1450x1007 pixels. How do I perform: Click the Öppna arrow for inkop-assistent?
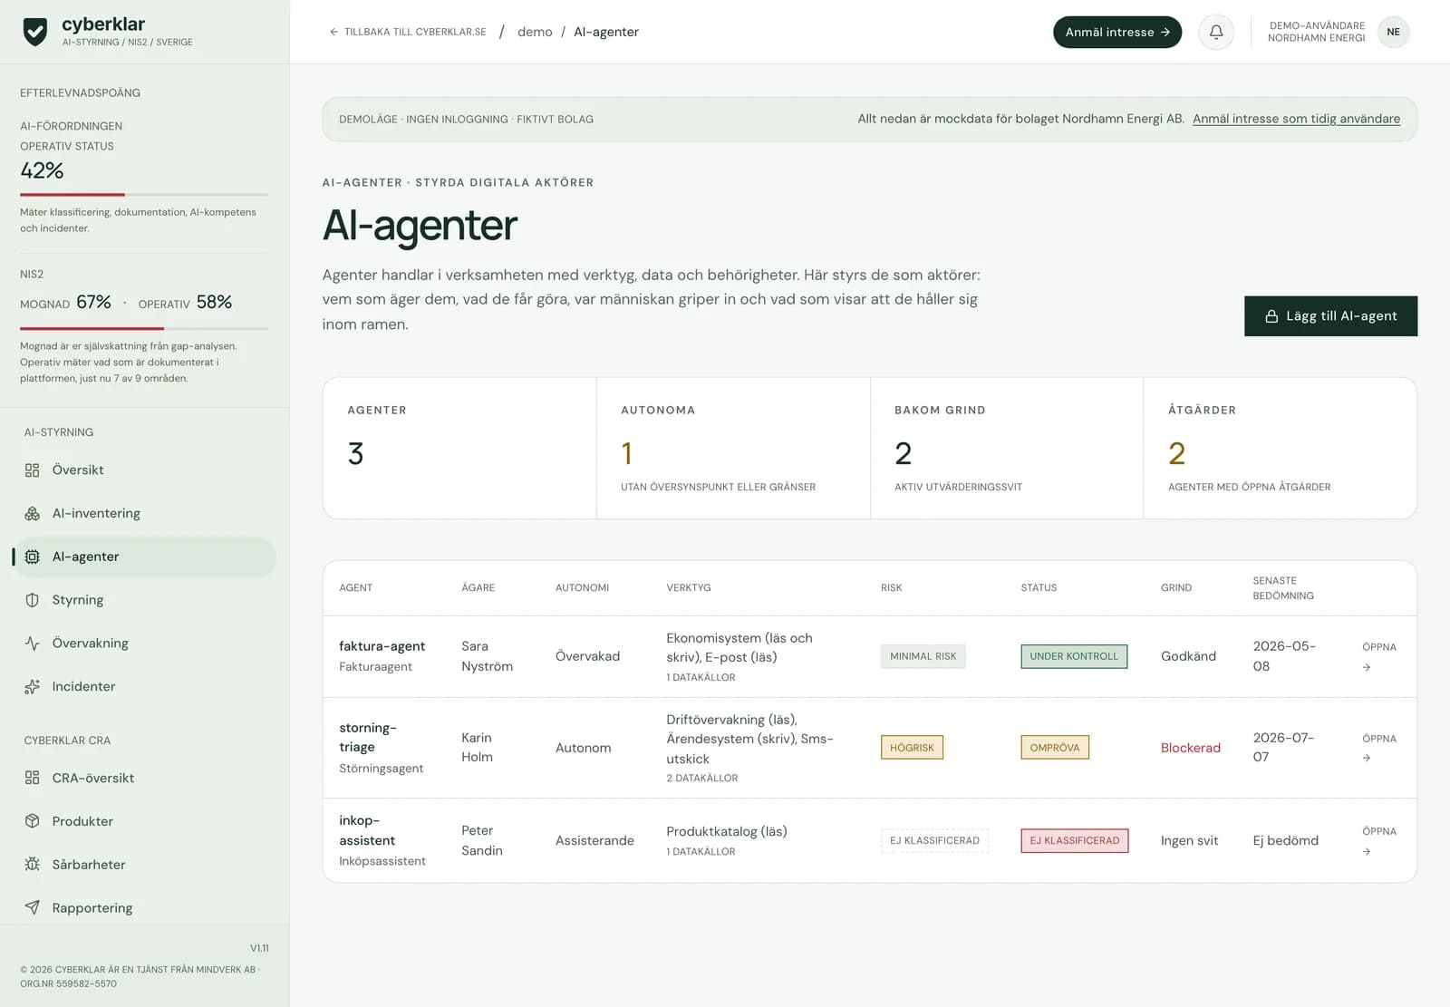click(x=1367, y=851)
